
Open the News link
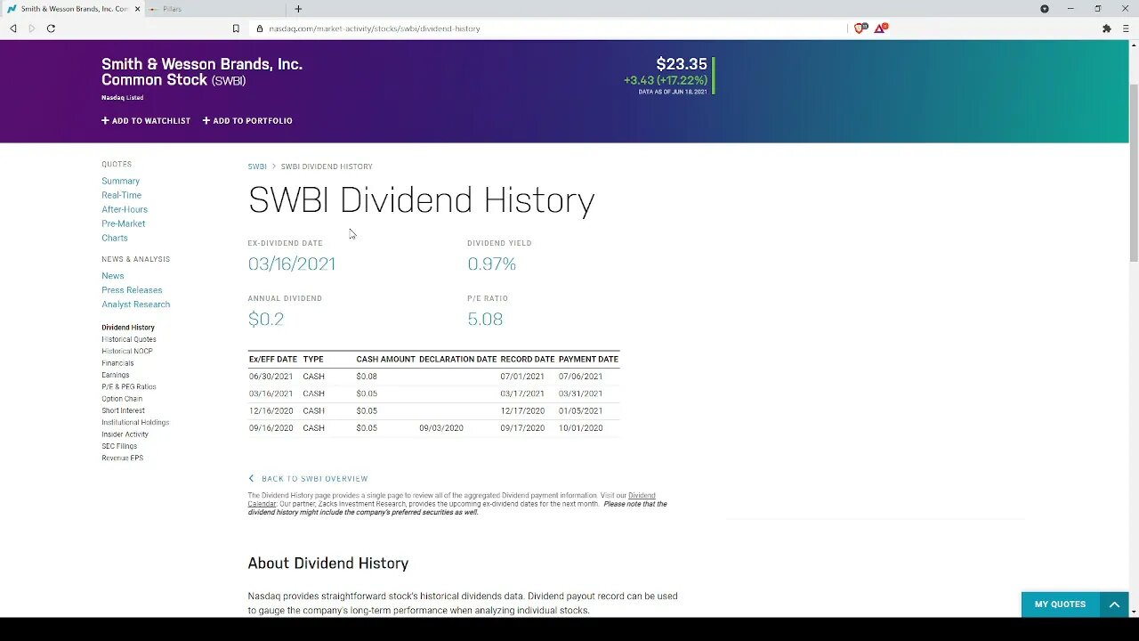point(112,276)
